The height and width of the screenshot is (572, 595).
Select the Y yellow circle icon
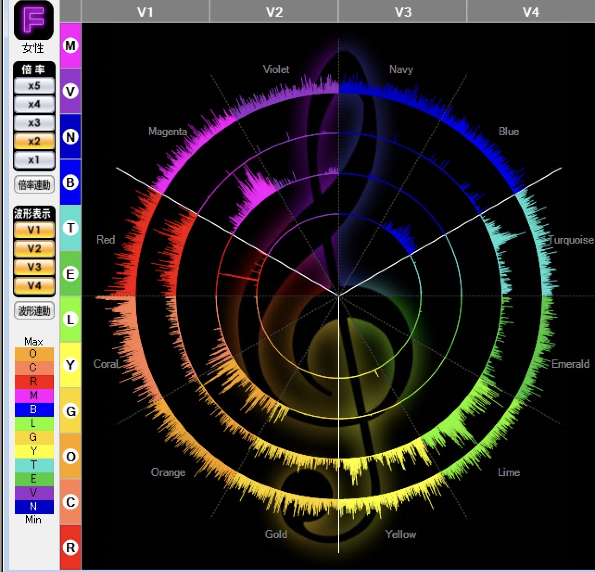point(70,365)
